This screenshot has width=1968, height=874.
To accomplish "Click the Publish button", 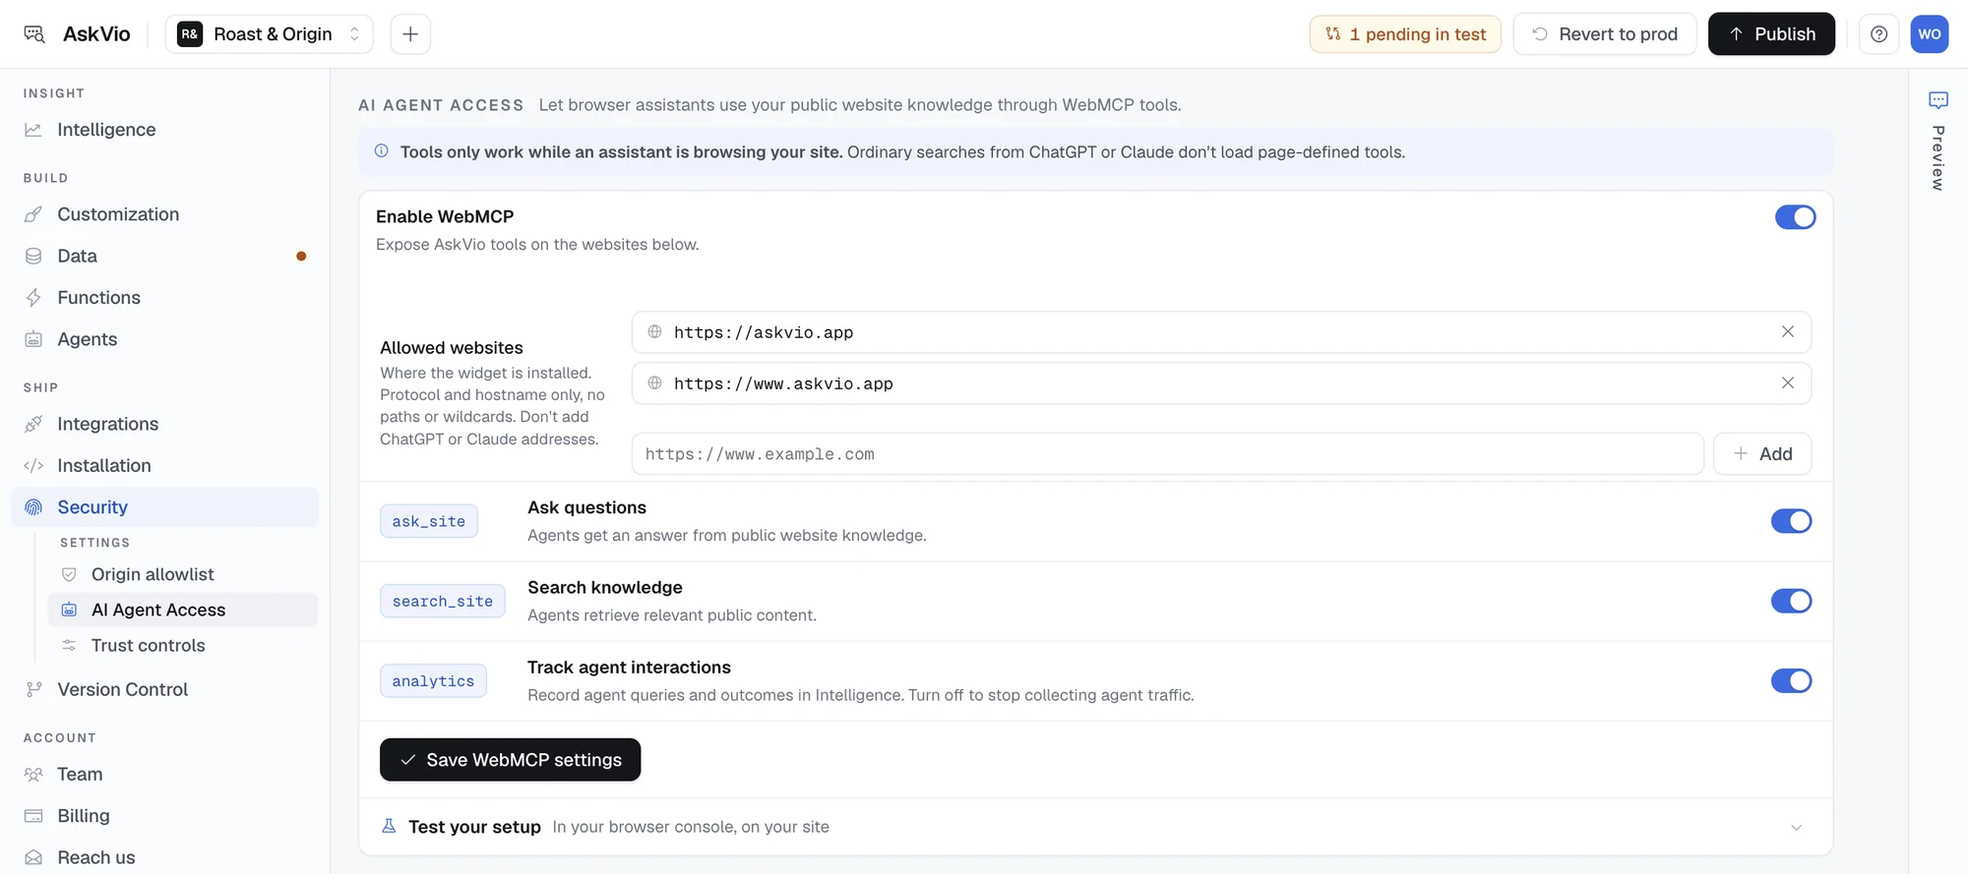I will [x=1771, y=34].
